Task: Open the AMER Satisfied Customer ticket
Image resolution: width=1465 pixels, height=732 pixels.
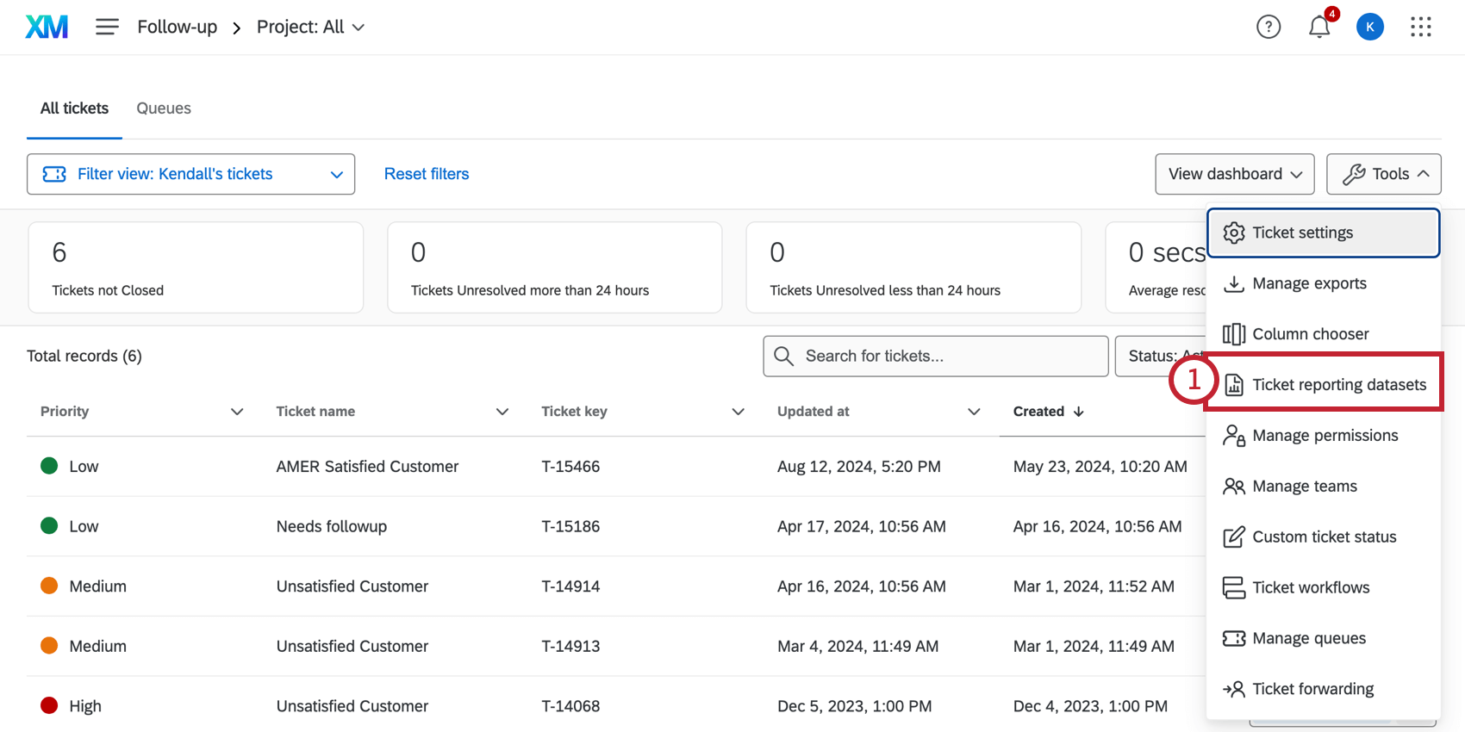Action: coord(367,467)
